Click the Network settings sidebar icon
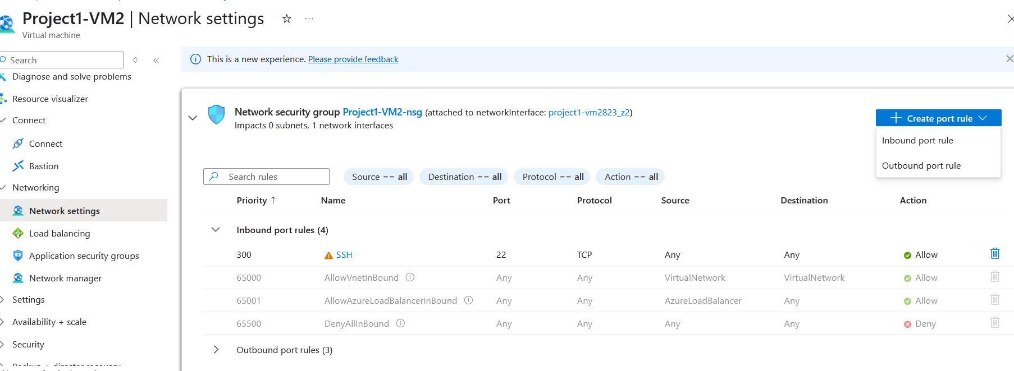The image size is (1014, 371). (18, 211)
